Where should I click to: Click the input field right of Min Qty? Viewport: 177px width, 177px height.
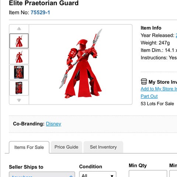(x=173, y=174)
